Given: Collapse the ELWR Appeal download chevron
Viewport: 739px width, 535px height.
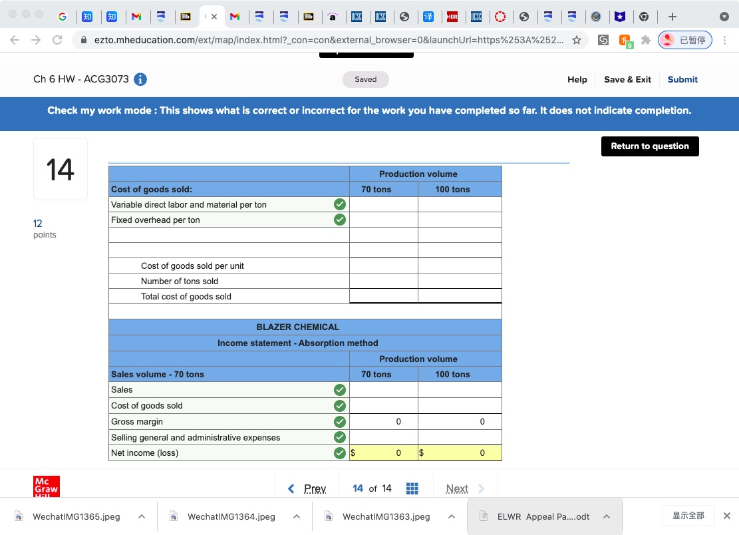Looking at the screenshot, I should (606, 516).
